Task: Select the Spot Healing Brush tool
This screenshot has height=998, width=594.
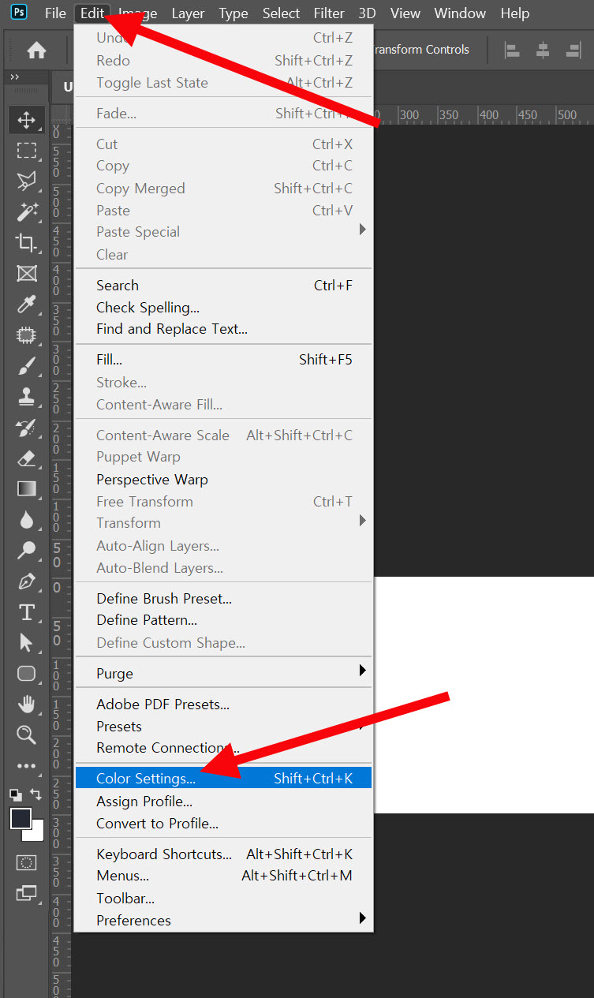Action: click(x=27, y=335)
